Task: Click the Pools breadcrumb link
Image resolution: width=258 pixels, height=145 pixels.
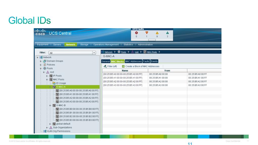Action: (x=123, y=52)
